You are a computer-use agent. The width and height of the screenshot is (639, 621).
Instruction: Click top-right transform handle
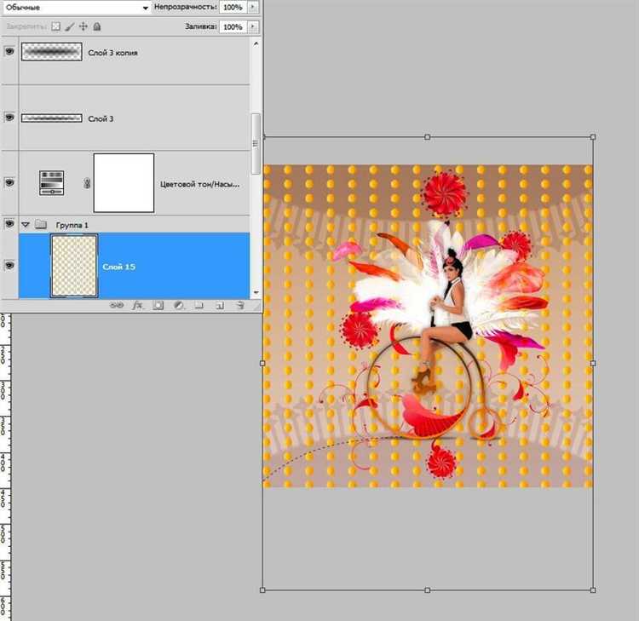click(593, 137)
